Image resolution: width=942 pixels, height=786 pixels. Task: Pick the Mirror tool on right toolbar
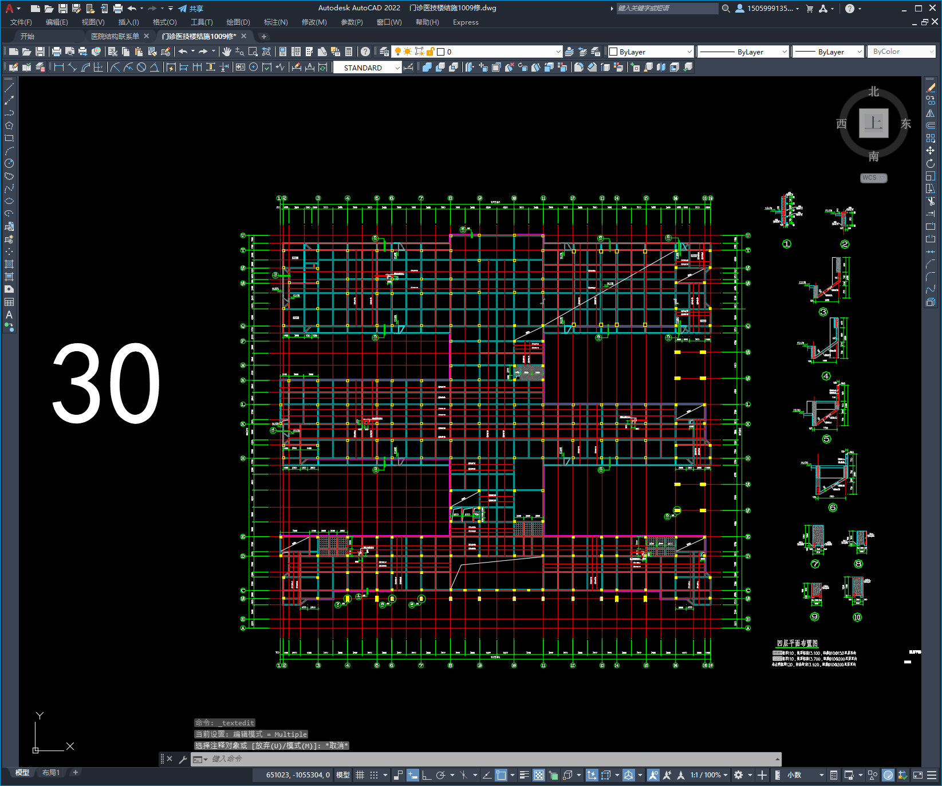pos(931,113)
